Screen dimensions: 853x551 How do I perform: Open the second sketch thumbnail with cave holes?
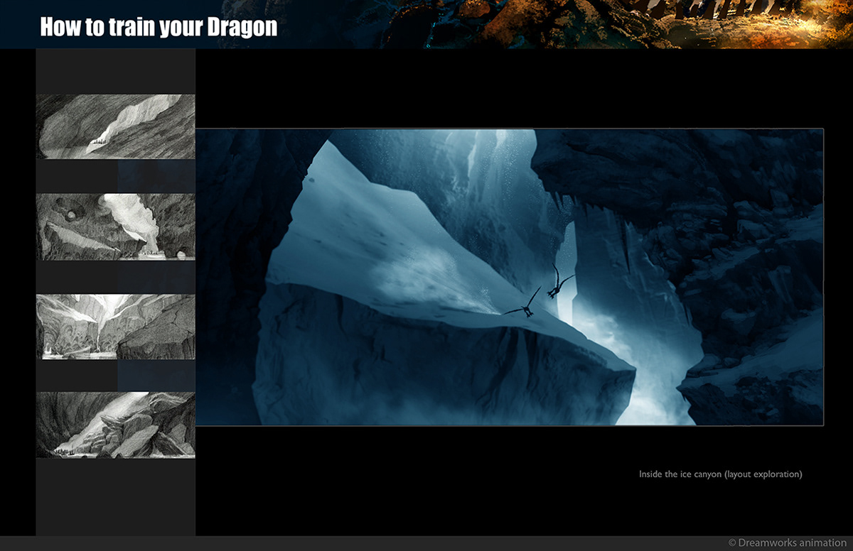tap(116, 227)
